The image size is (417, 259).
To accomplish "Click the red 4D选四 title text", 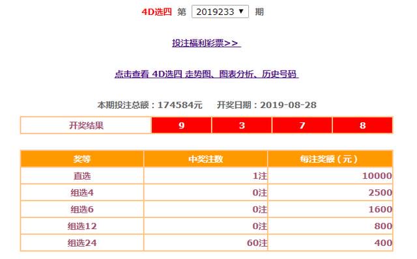I will (x=156, y=12).
